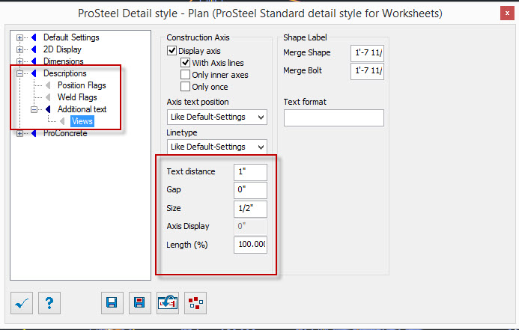This screenshot has height=330, width=519.
Task: Close the ProSteel Detail style dialog
Action: point(507,13)
